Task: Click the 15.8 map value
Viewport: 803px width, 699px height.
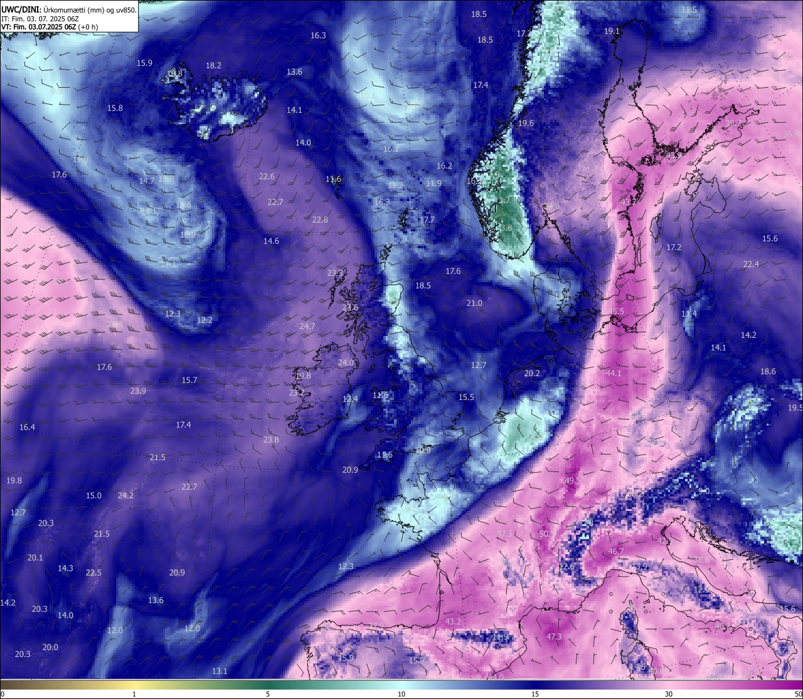Action: pos(115,108)
